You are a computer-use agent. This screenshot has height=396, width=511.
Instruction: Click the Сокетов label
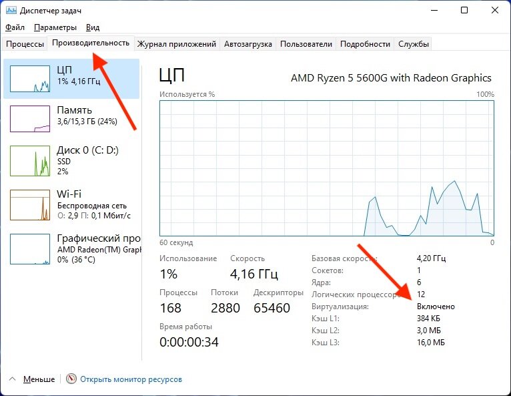[328, 270]
